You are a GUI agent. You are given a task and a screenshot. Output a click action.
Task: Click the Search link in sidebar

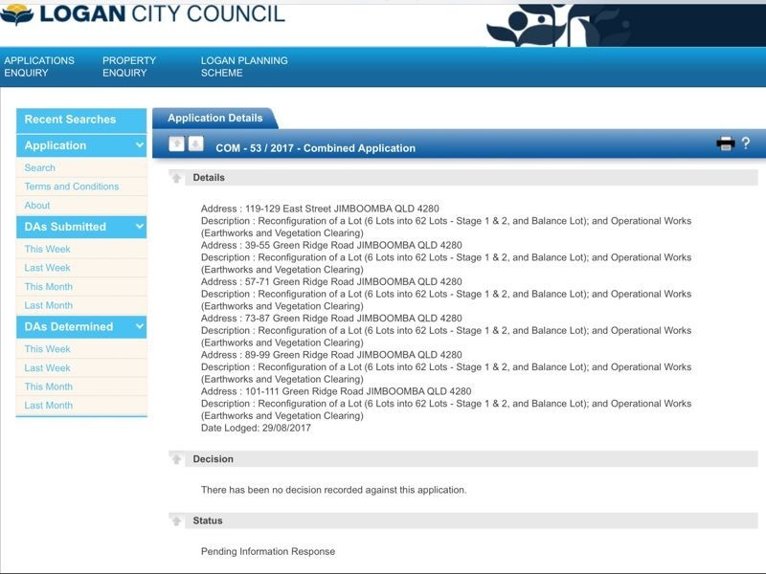coord(40,167)
